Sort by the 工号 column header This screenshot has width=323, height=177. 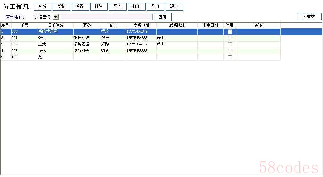coord(25,25)
